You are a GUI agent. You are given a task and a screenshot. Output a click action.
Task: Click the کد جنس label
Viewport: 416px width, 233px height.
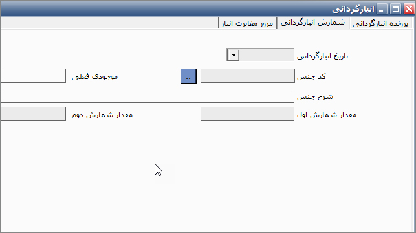[x=311, y=76]
